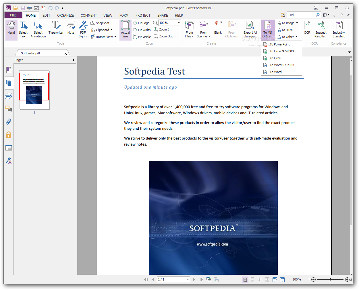Undo the last action
This screenshot has width=359, height=290.
50,8
